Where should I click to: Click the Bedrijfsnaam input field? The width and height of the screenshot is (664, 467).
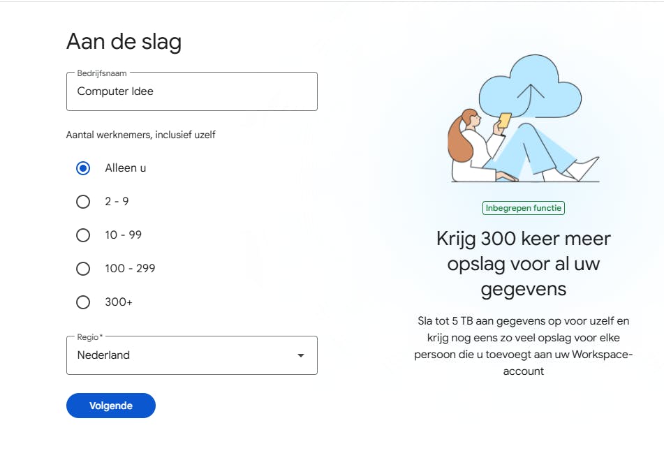pos(191,91)
